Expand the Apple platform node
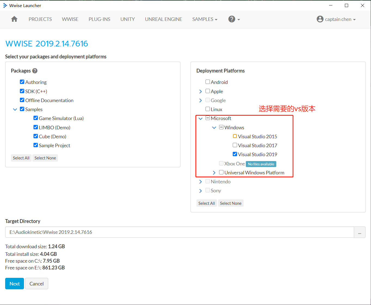The image size is (371, 305). coord(201,92)
